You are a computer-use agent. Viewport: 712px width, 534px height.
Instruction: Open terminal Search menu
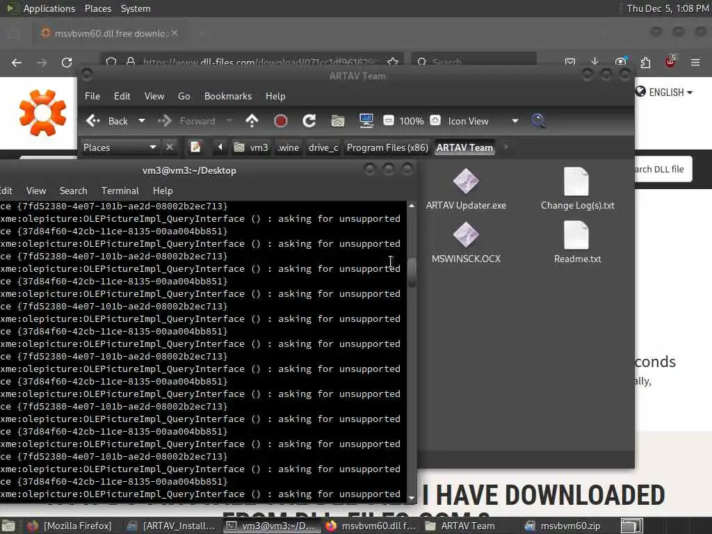click(x=73, y=191)
